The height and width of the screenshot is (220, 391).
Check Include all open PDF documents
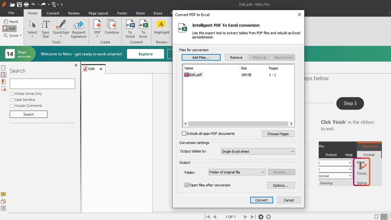pyautogui.click(x=184, y=133)
